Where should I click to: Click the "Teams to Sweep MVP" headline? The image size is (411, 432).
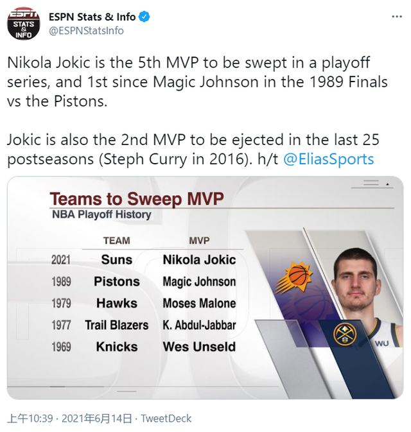point(137,199)
